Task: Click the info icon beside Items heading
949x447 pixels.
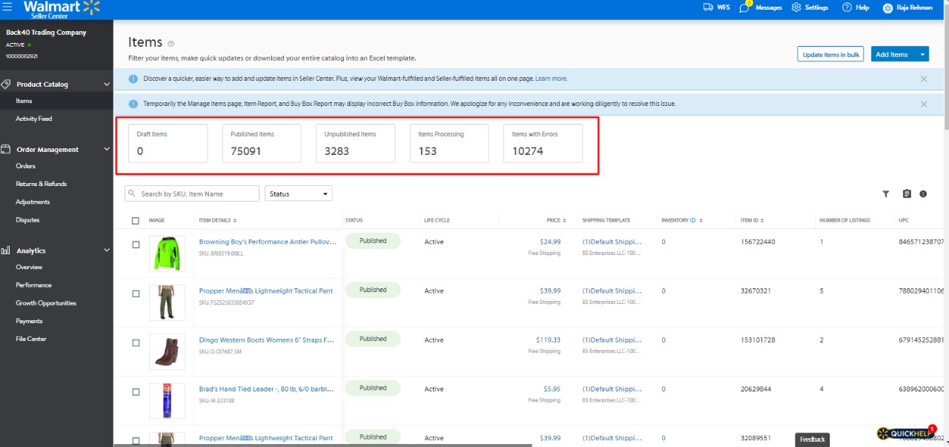Action: click(171, 44)
